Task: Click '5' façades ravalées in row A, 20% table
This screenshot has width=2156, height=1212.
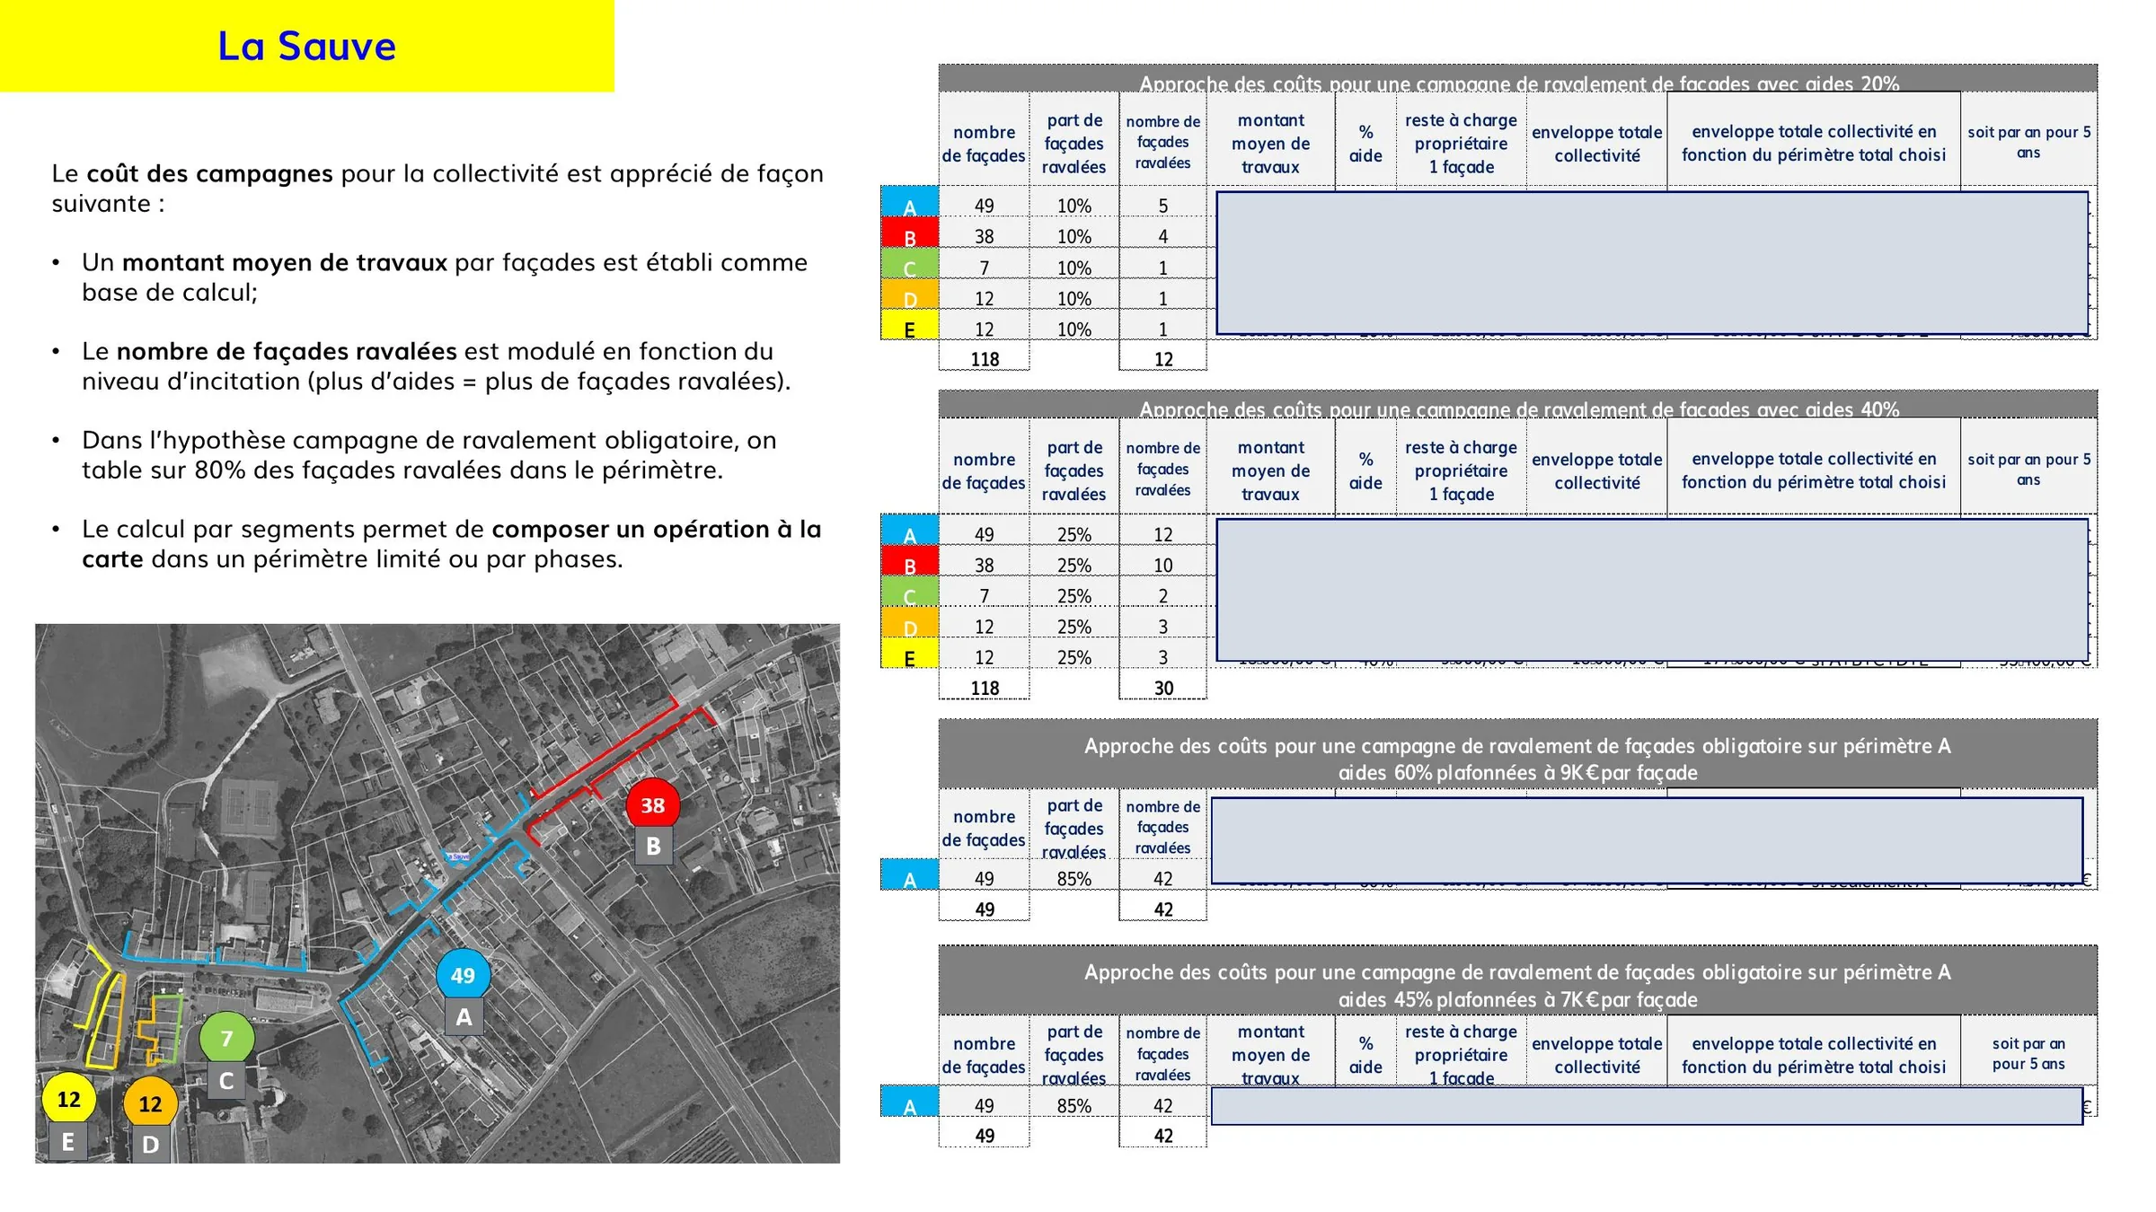Action: [1163, 206]
